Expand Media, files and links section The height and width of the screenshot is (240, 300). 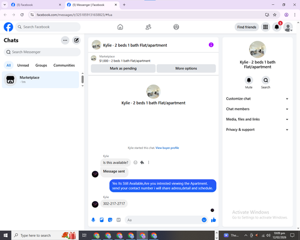click(x=257, y=119)
